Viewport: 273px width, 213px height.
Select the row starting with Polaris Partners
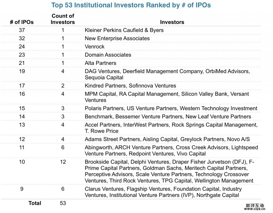click(x=171, y=108)
